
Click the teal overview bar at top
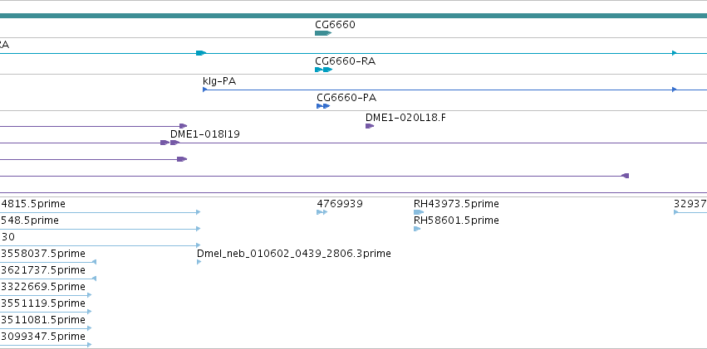tap(354, 16)
